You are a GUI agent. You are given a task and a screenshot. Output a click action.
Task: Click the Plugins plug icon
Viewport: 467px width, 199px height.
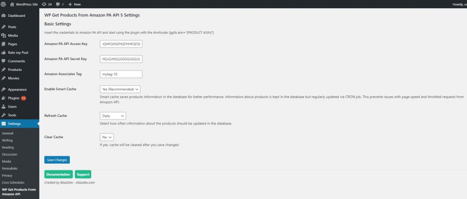coord(4,98)
